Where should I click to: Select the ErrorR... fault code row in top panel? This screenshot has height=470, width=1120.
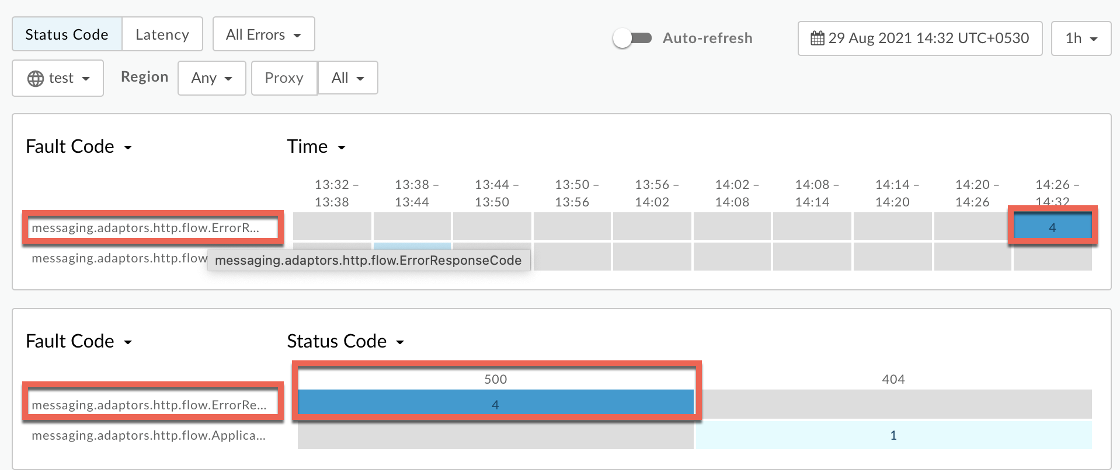pos(145,228)
